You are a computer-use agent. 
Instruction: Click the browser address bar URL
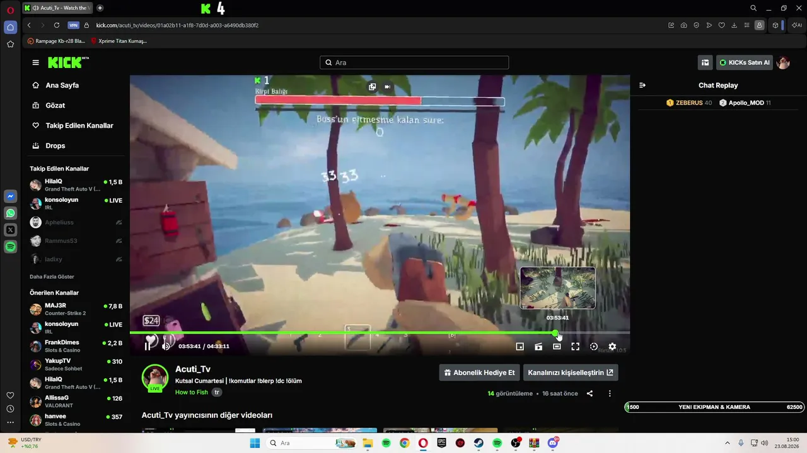tap(177, 25)
